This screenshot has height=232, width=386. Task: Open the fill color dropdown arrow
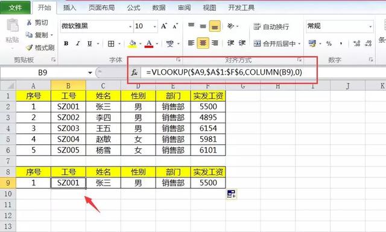pos(141,44)
